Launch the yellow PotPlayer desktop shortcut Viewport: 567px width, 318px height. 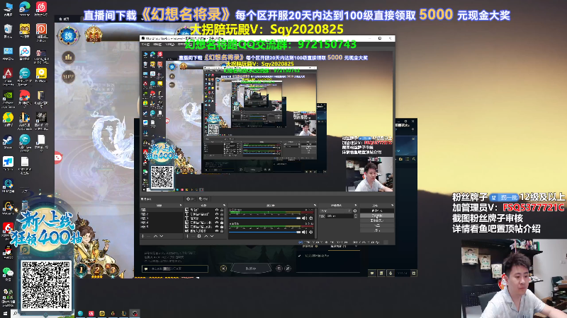(41, 76)
